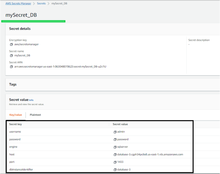
Task: Copy the RDS host endpoint value
Action: (114, 154)
